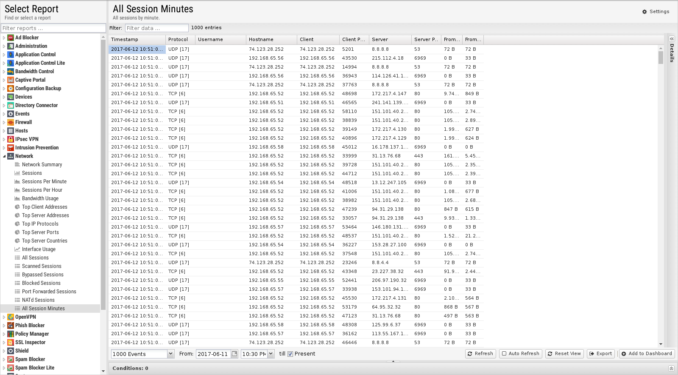Click the table vertical scrollbar thumb
This screenshot has height=375, width=678.
(661, 57)
